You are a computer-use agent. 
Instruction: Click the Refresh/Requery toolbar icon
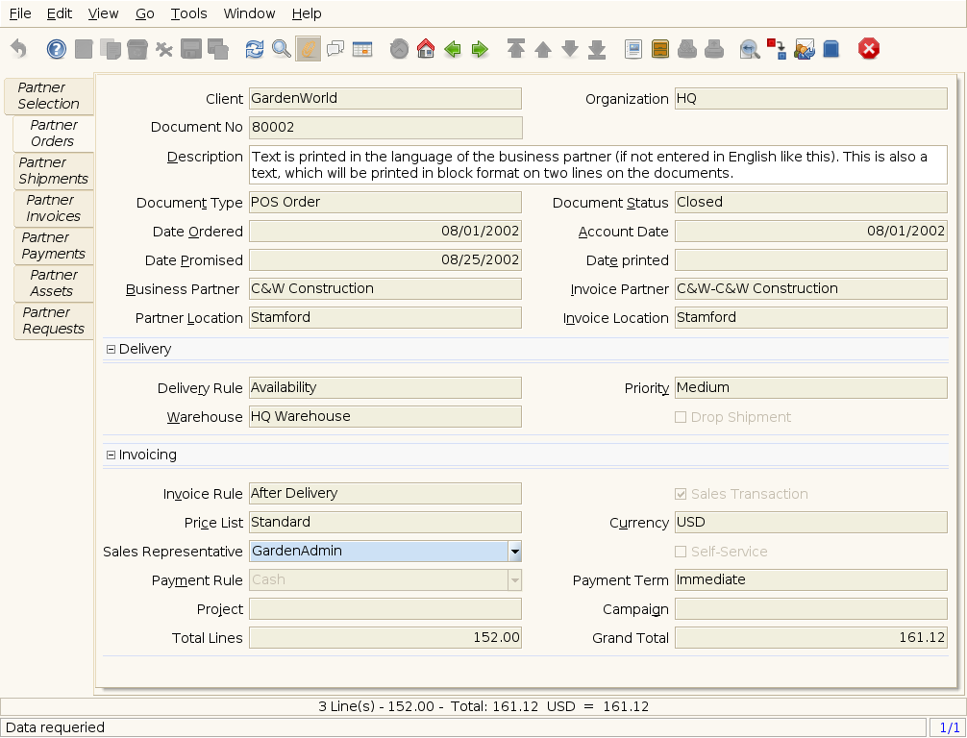point(254,49)
